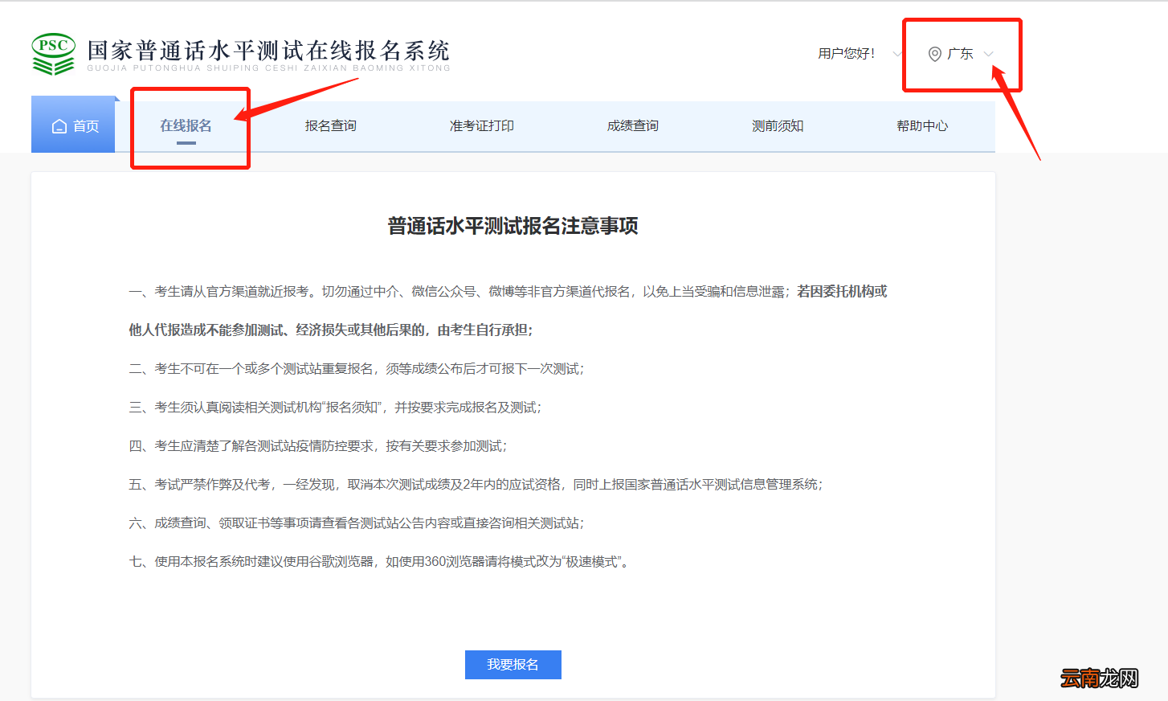This screenshot has height=701, width=1168.
Task: Open the 在线报名 tab
Action: click(x=186, y=126)
